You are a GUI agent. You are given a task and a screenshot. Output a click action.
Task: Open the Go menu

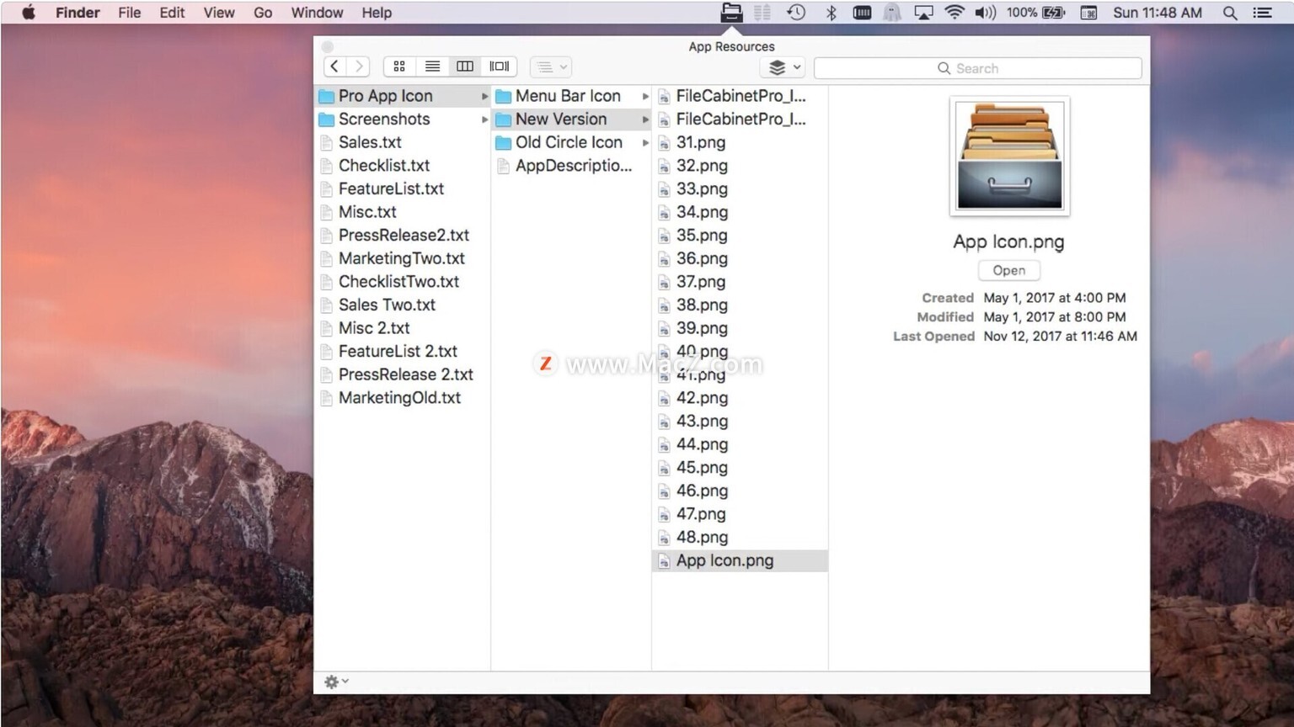pos(263,13)
